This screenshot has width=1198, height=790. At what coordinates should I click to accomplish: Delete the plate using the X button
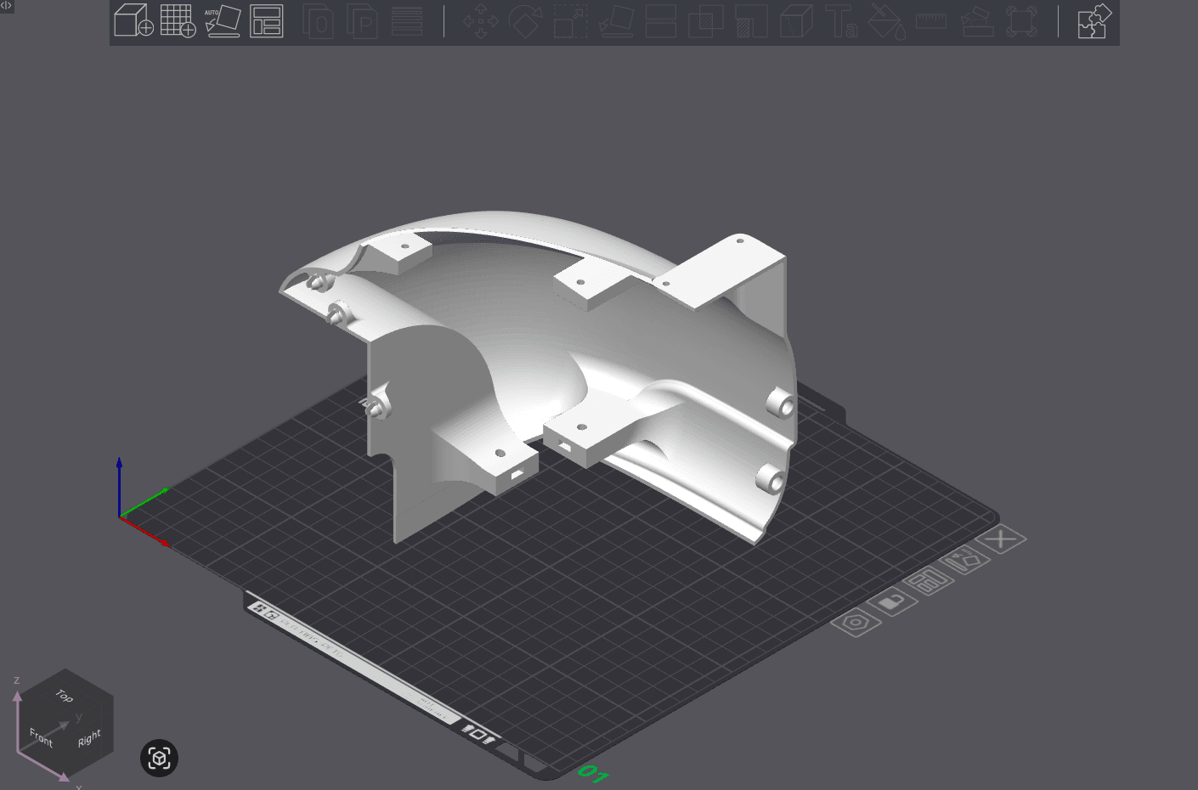tap(1001, 539)
